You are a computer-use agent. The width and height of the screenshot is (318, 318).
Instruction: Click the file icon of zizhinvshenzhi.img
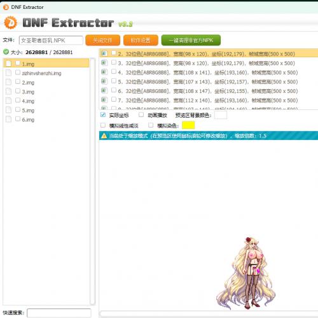click(x=8, y=73)
